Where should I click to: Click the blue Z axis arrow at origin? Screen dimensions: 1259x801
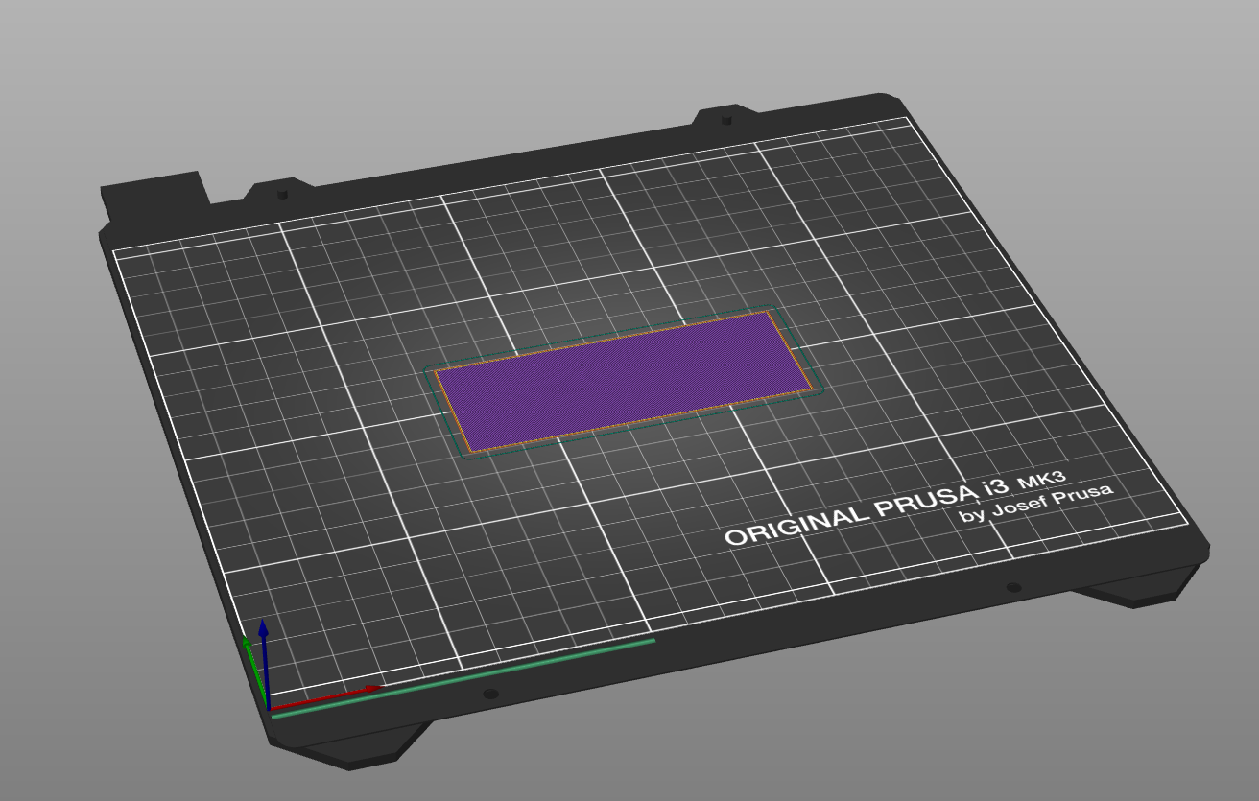pos(264,665)
